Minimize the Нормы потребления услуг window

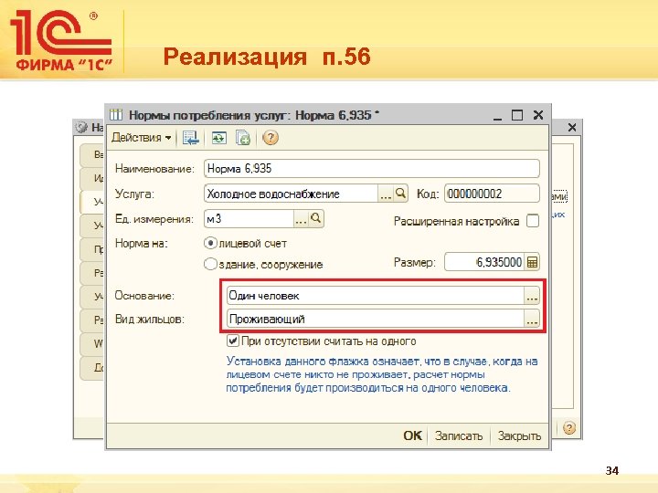[498, 116]
